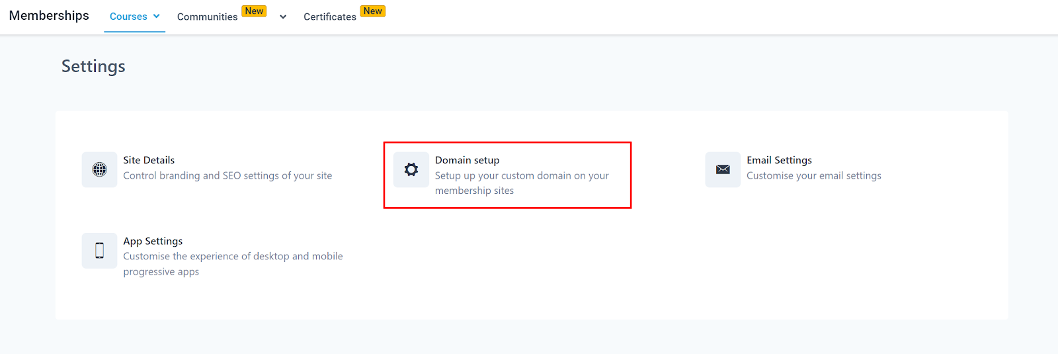Click the Site Details globe icon
The image size is (1058, 354).
pos(99,169)
